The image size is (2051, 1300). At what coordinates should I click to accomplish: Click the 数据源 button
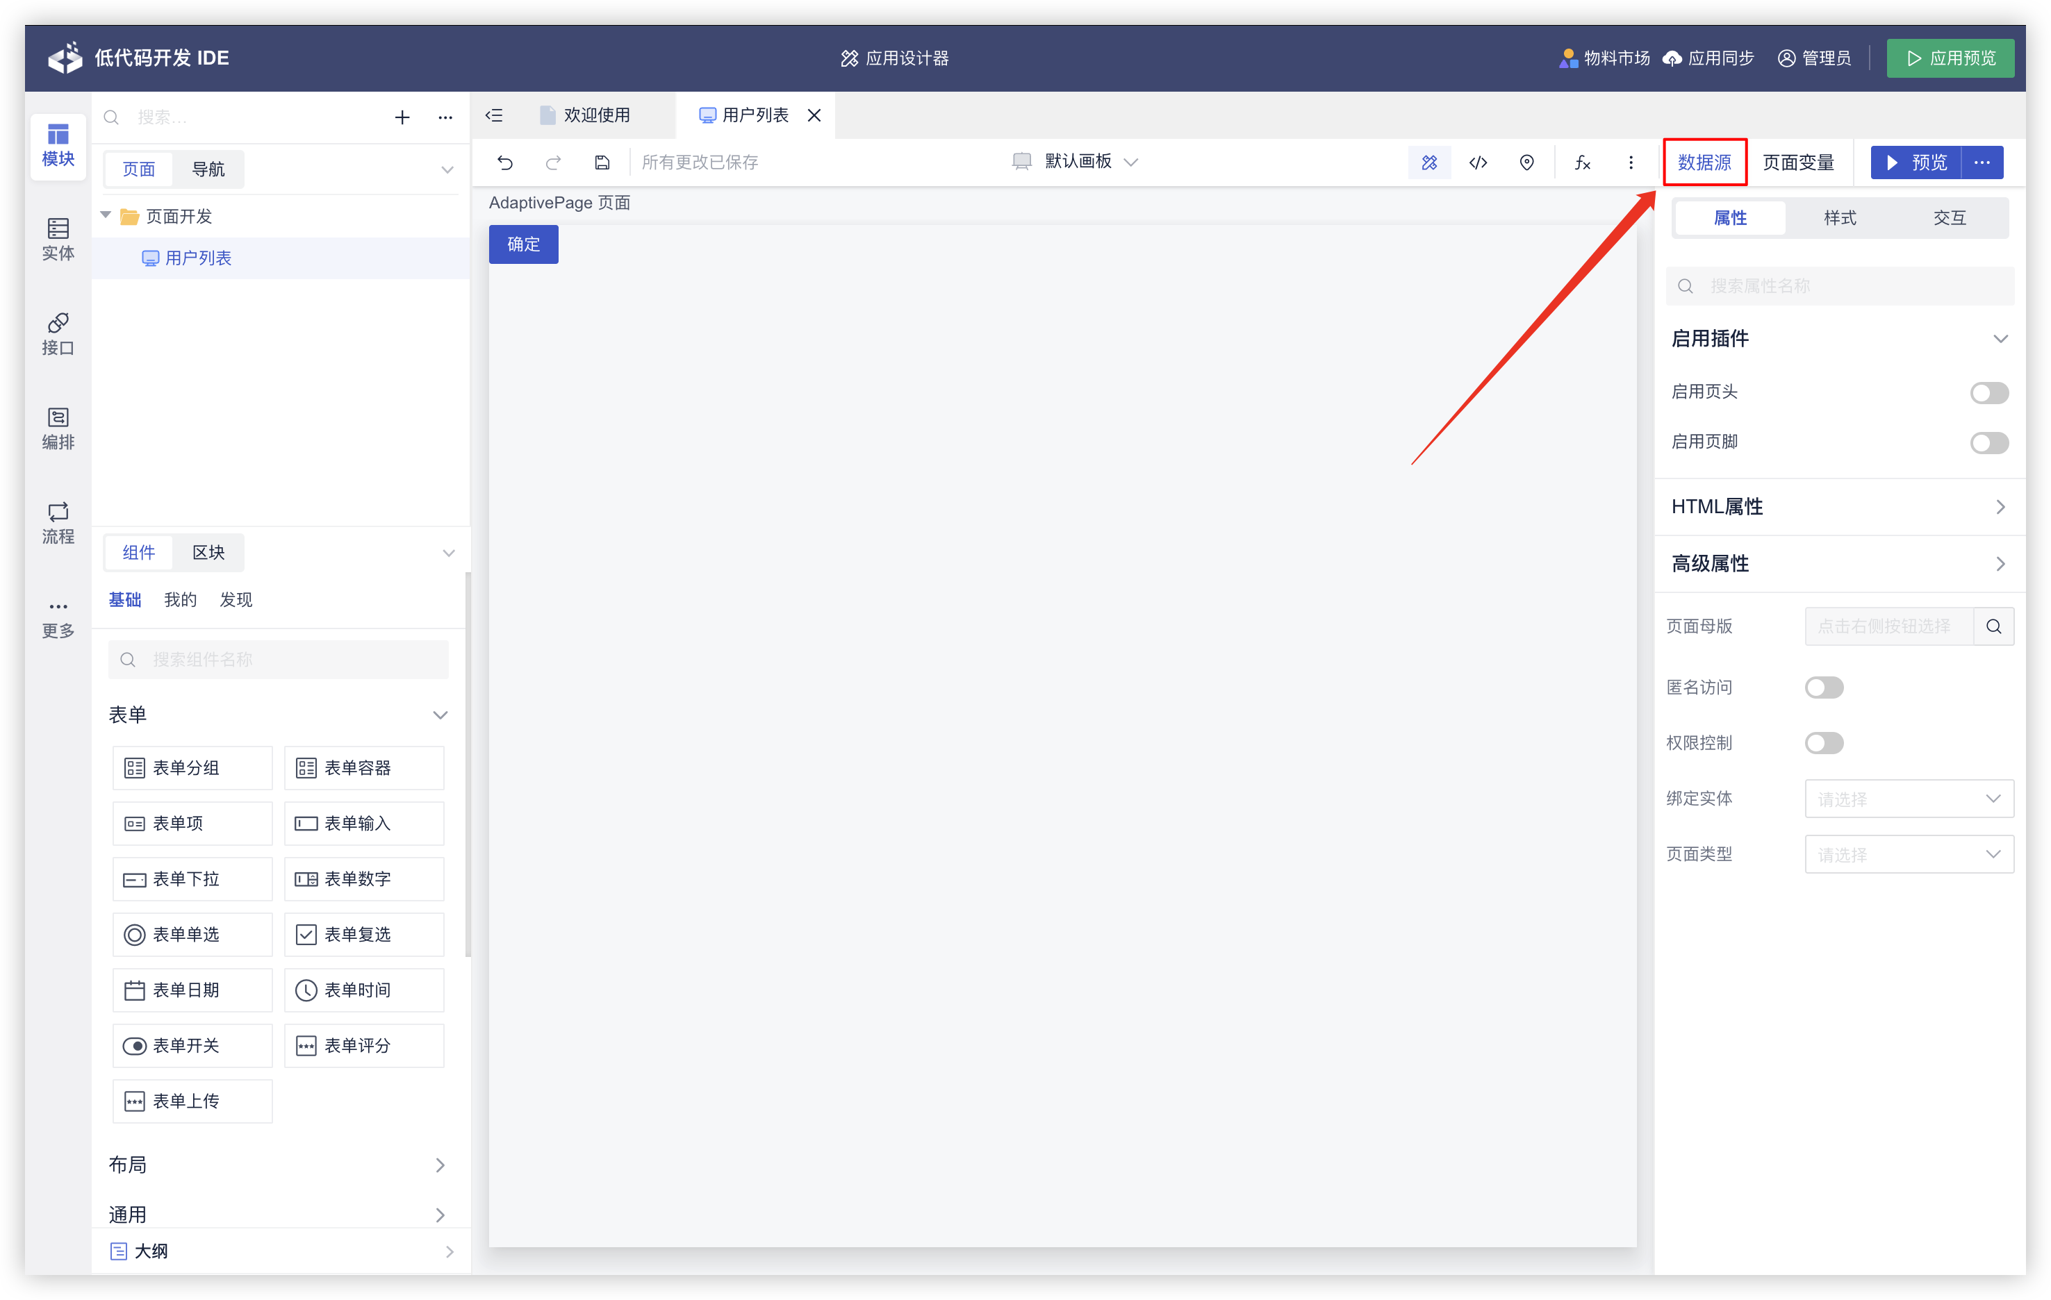coord(1704,162)
